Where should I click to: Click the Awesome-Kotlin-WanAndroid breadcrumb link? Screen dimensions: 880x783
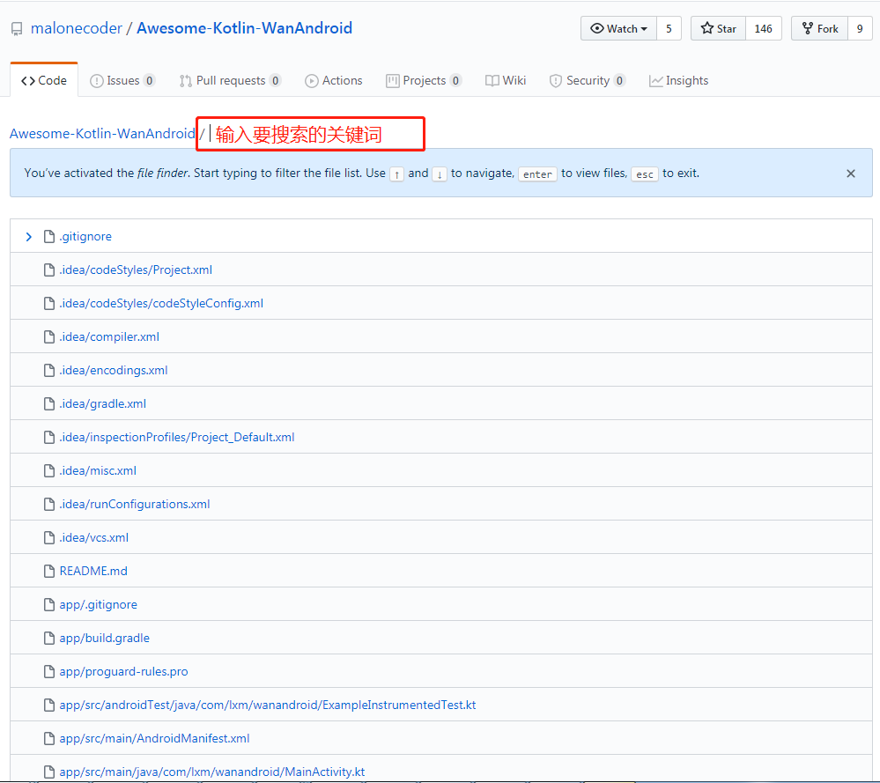102,134
